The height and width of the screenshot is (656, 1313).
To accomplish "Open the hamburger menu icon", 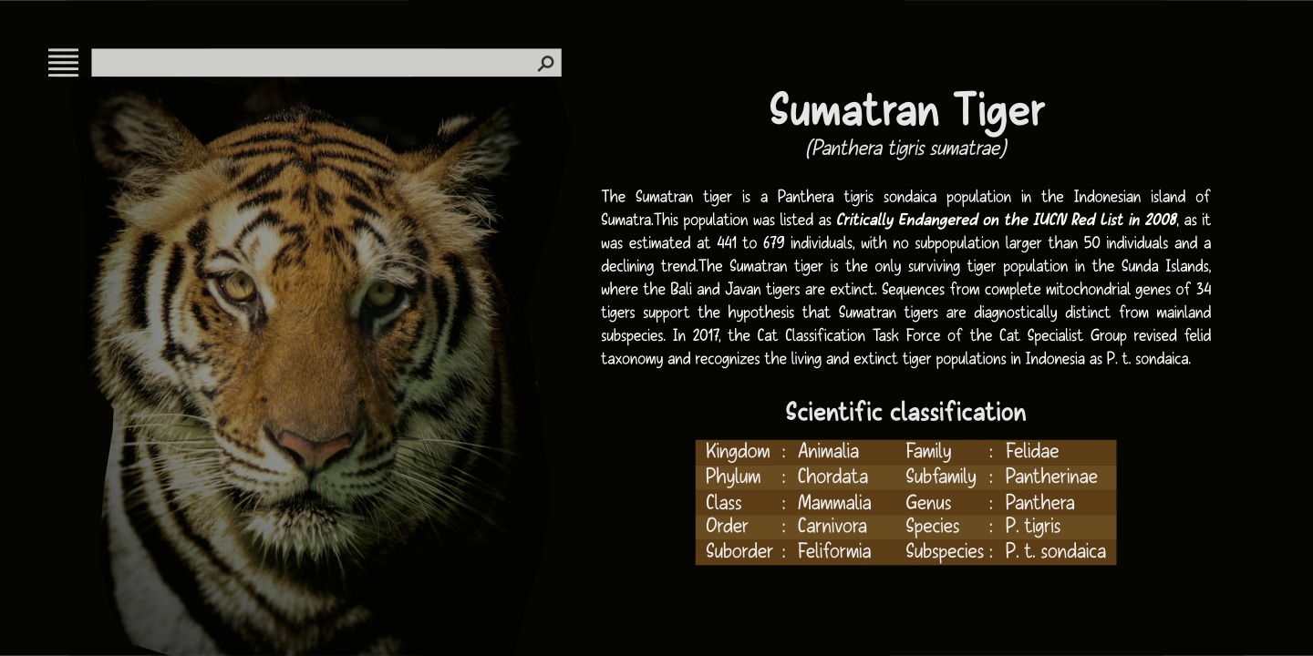I will click(x=63, y=63).
